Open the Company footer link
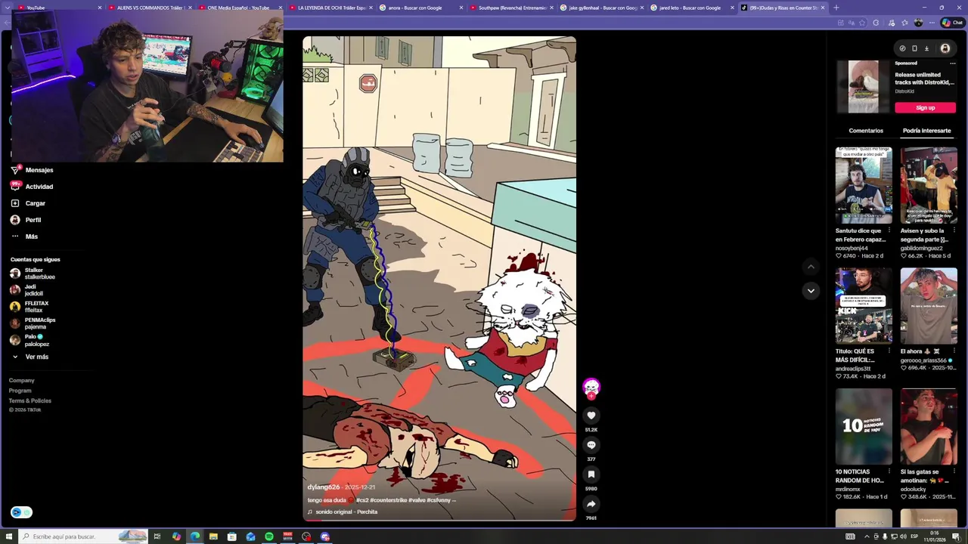This screenshot has width=968, height=544. click(21, 381)
